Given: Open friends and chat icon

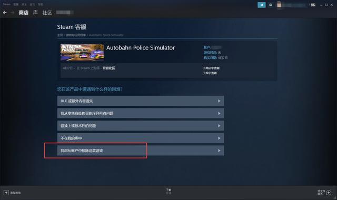Looking at the screenshot, I should coord(329,193).
